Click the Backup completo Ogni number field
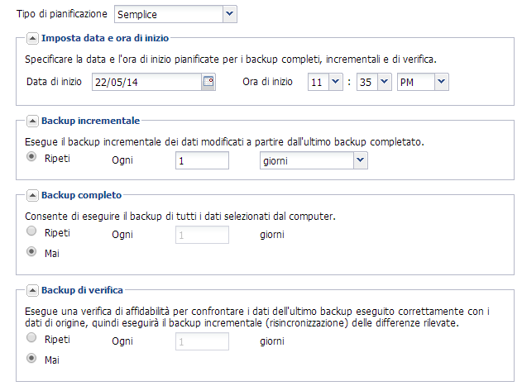The image size is (522, 386). (202, 235)
